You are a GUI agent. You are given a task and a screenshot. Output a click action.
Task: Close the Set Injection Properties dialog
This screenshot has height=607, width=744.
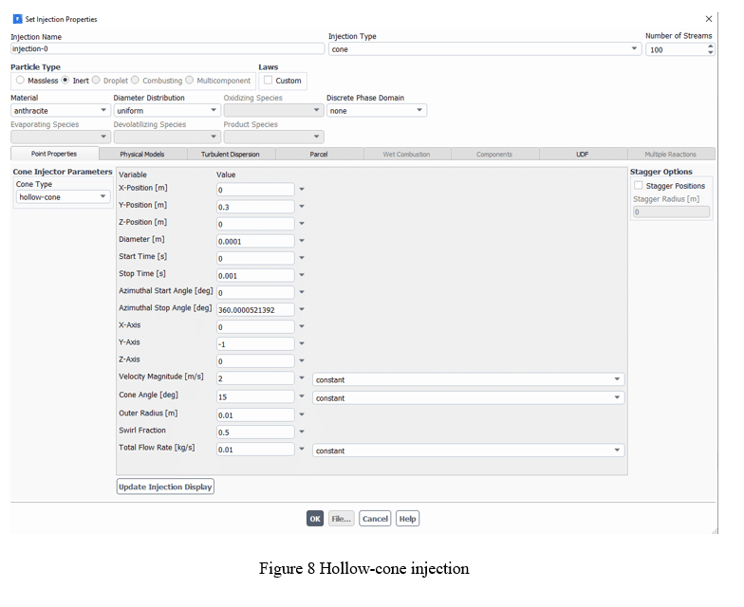click(x=708, y=19)
